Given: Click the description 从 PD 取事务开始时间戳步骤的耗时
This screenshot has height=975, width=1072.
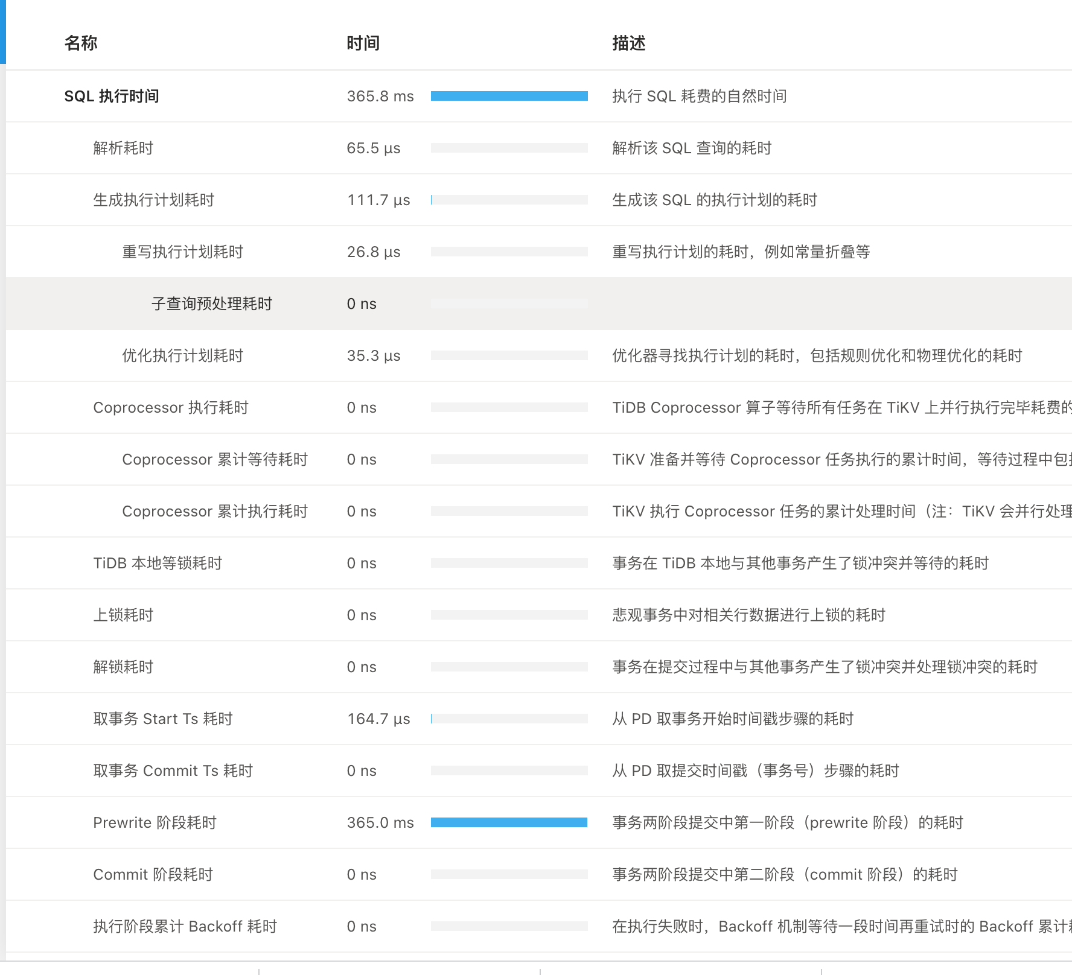Looking at the screenshot, I should coord(733,719).
